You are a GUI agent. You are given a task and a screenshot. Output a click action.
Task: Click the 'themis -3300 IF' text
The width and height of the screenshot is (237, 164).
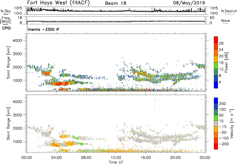coord(44,29)
